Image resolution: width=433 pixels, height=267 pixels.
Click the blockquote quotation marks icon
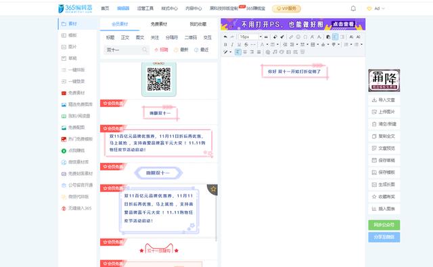266,37
